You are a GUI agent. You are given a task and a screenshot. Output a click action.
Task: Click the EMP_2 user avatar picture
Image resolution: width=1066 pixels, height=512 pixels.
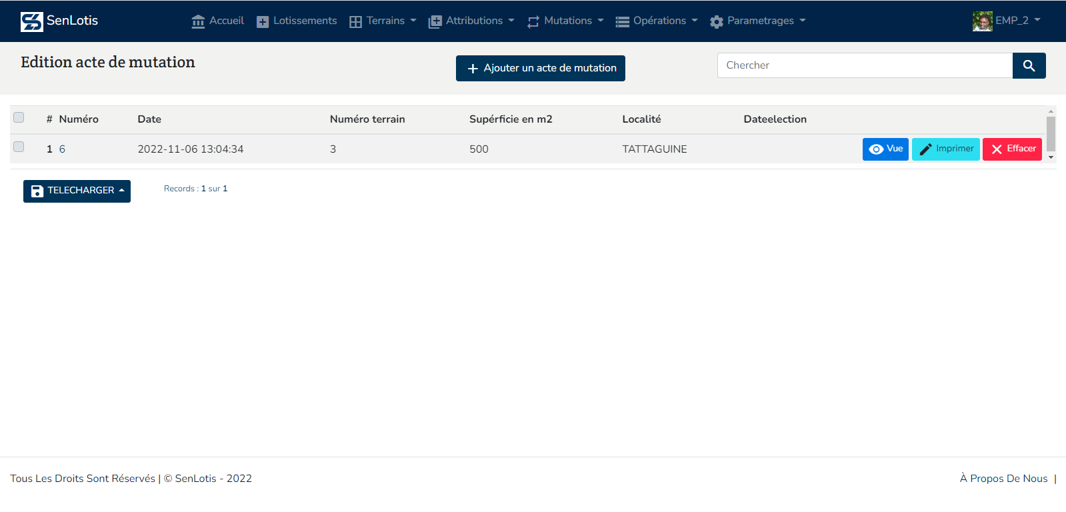pos(982,21)
